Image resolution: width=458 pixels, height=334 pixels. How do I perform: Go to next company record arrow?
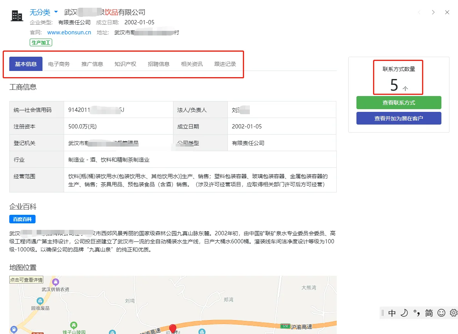[433, 12]
